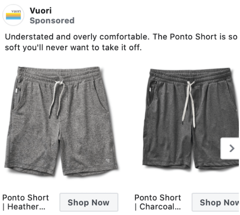Open the Ponto Short | Heather title
Image resolution: width=240 pixels, height=215 pixels.
(26, 202)
